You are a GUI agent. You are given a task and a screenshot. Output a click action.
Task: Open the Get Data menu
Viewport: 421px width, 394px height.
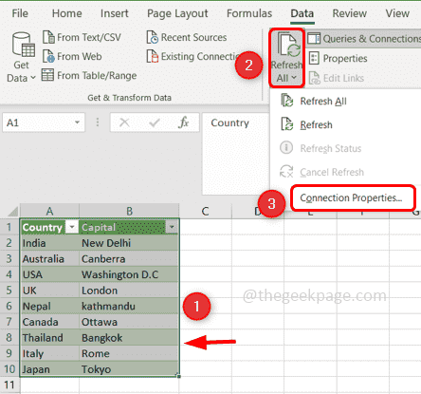coord(21,58)
